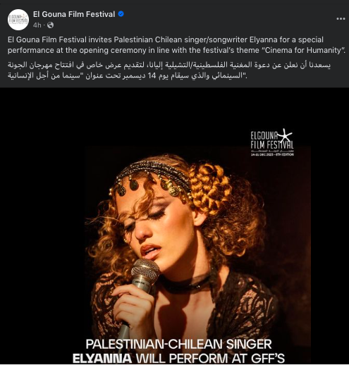Open the singer photo in full view
Screen dimensions: 349x365
174,226
